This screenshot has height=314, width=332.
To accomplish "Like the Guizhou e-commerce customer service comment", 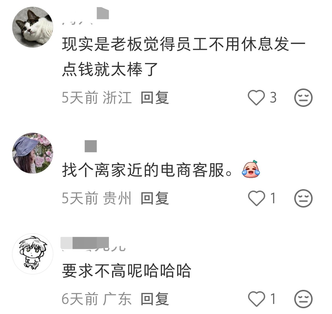I will coord(256,198).
